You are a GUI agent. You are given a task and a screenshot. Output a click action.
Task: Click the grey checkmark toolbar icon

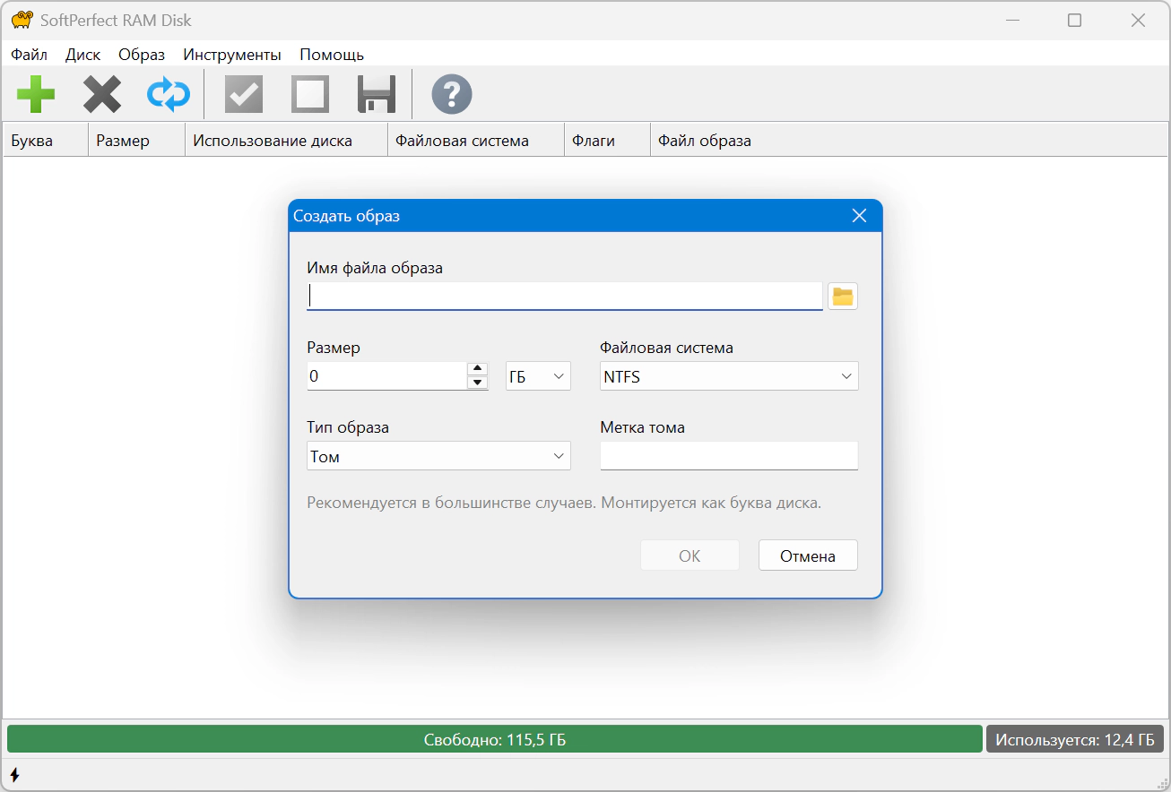(243, 94)
